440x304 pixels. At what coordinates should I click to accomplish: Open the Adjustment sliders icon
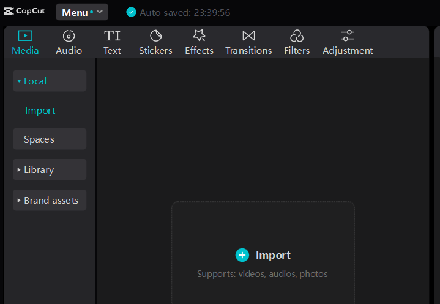(x=348, y=36)
